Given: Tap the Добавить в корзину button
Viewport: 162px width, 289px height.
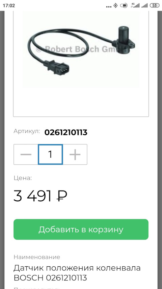Looking at the screenshot, I should pyautogui.click(x=81, y=229).
